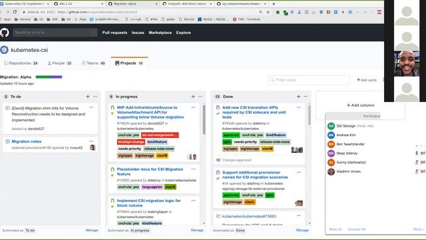Reload the page with browser refresh button
This screenshot has width=426, height=240.
pyautogui.click(x=15, y=12)
